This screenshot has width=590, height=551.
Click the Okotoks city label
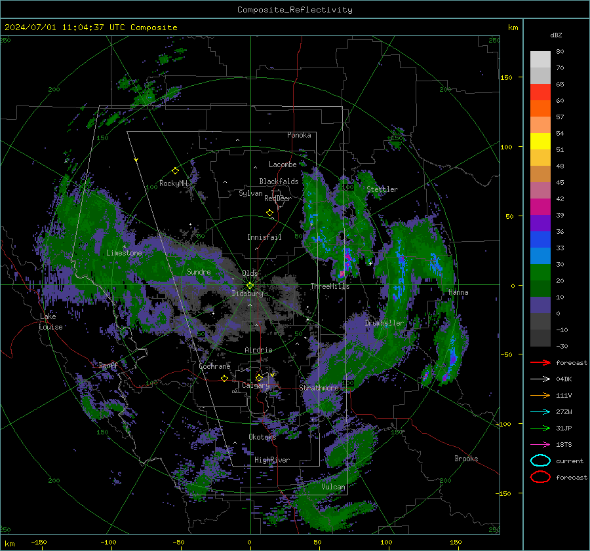click(262, 437)
